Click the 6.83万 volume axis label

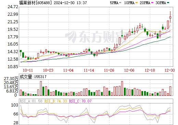pyautogui.click(x=12, y=91)
